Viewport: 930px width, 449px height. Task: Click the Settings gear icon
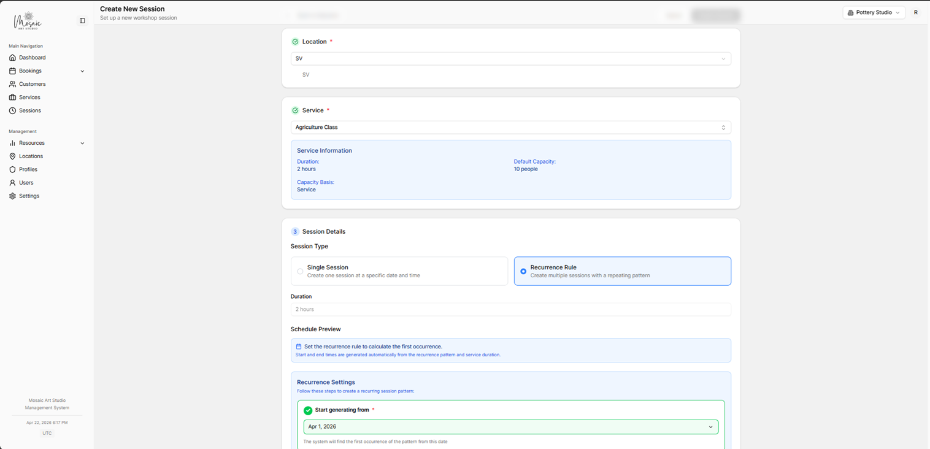[x=12, y=196]
